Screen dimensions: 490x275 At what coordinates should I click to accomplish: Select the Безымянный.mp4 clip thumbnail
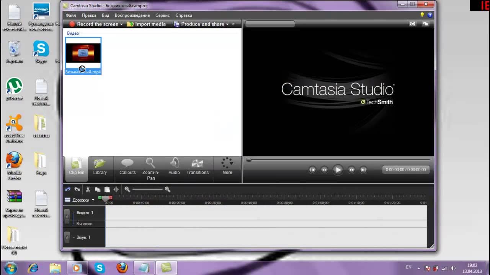(83, 56)
